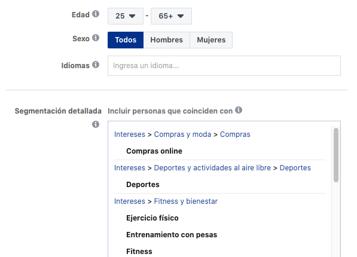This screenshot has width=357, height=257.
Task: Open the Fitness y bienestar link
Action: (x=186, y=201)
